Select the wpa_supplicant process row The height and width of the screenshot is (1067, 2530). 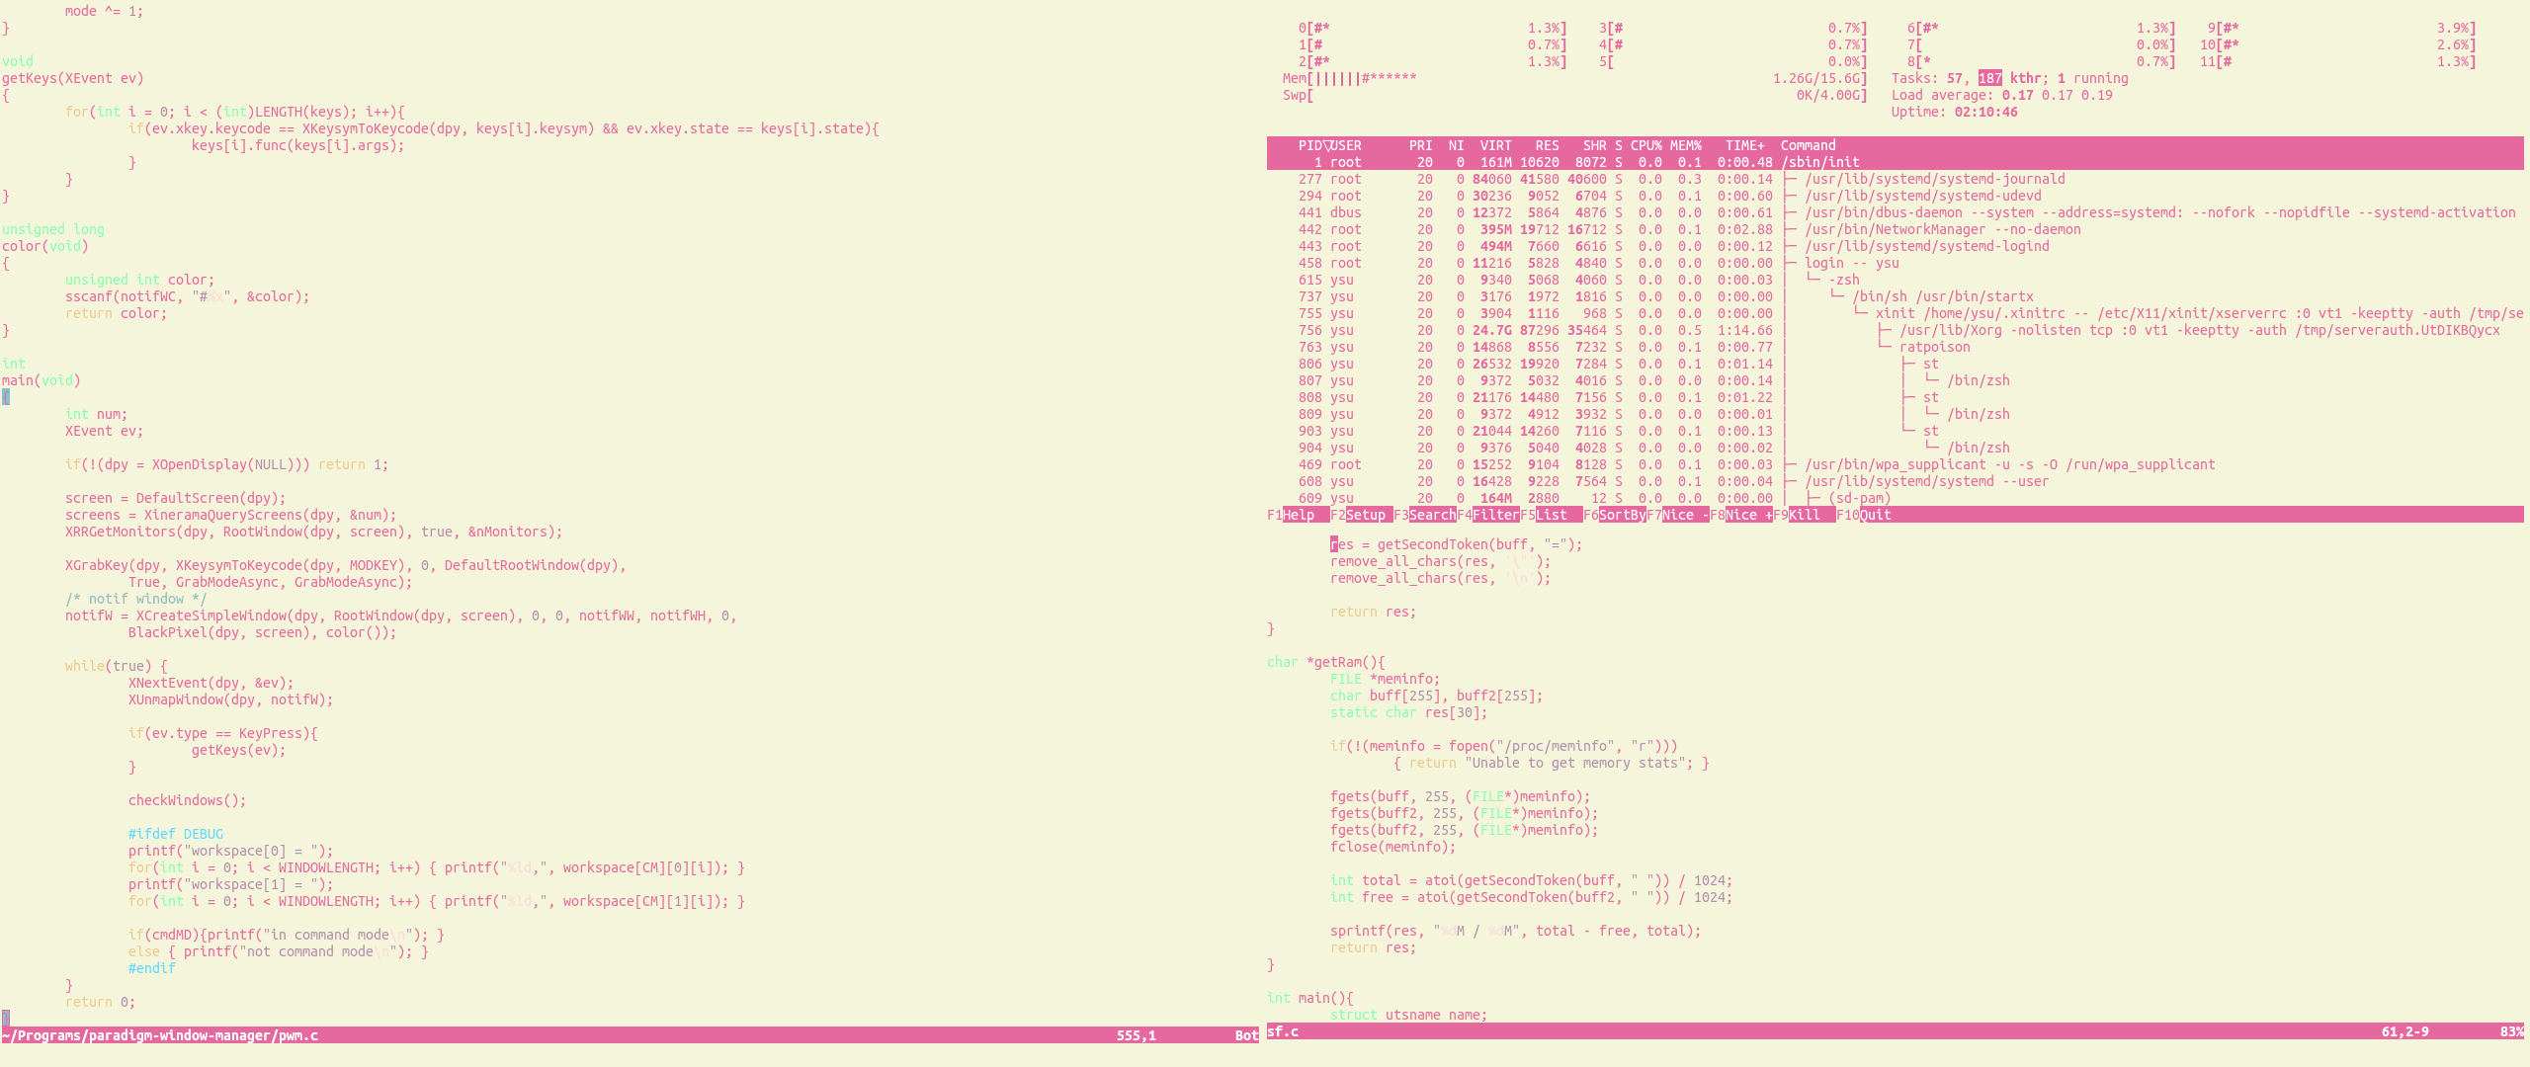click(x=1895, y=464)
